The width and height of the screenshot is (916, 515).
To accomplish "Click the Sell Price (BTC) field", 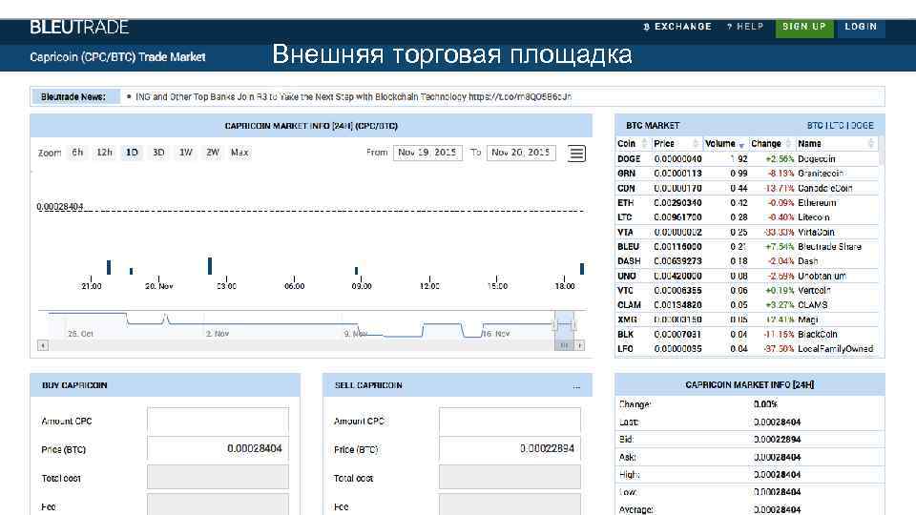I will coord(510,448).
